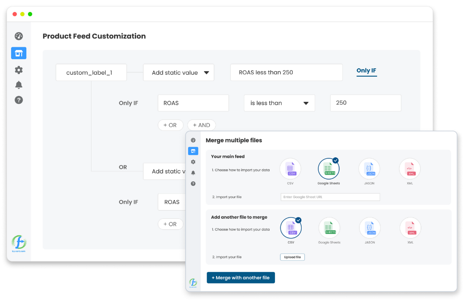Choose Google Sheets under Add another file

pos(329,228)
